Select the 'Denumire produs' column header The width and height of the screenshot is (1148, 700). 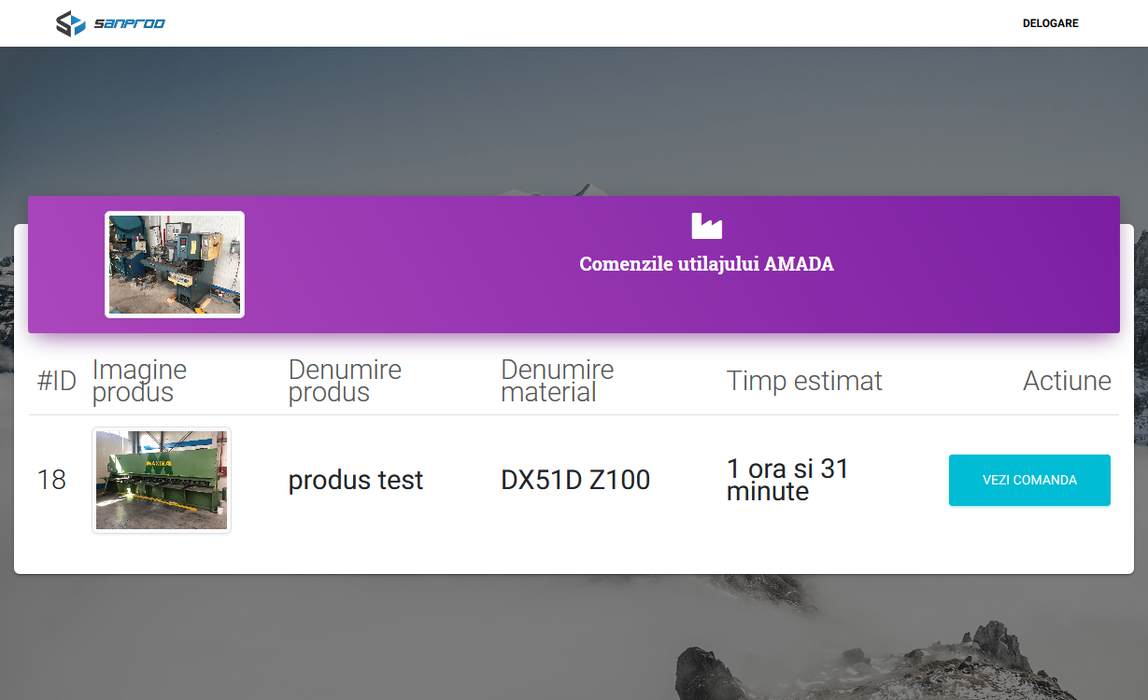(345, 381)
